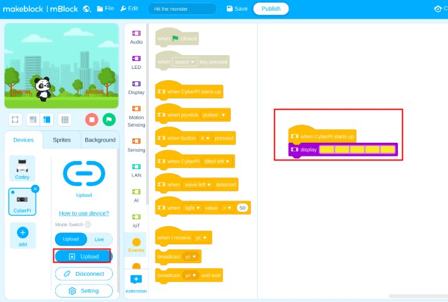The width and height of the screenshot is (448, 302).
Task: Click the Publish button
Action: [270, 9]
